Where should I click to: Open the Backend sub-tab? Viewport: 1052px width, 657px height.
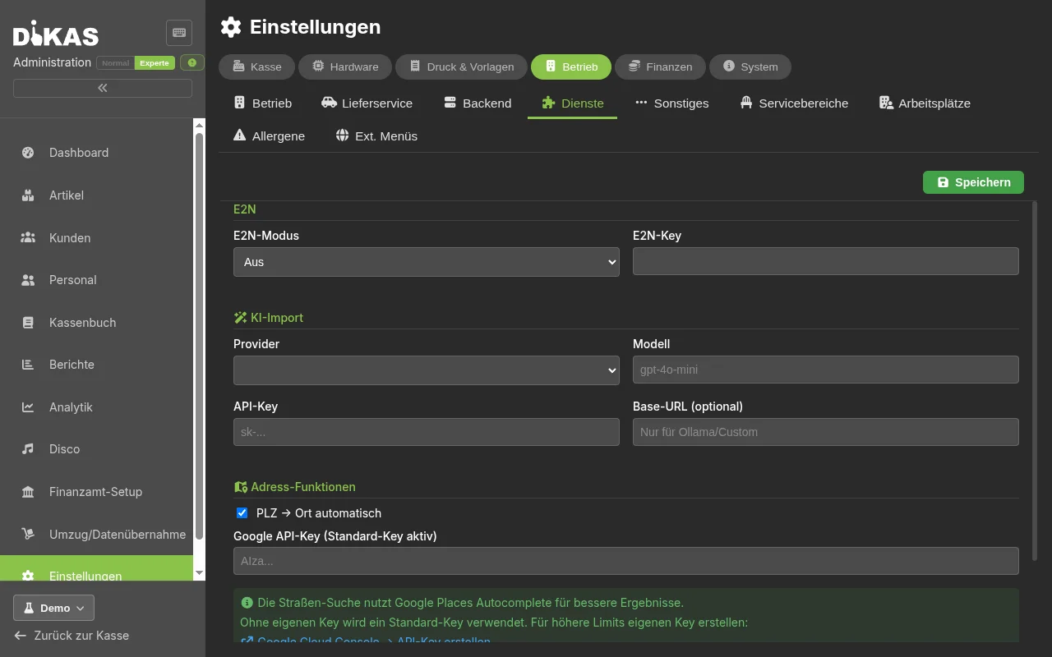point(478,103)
